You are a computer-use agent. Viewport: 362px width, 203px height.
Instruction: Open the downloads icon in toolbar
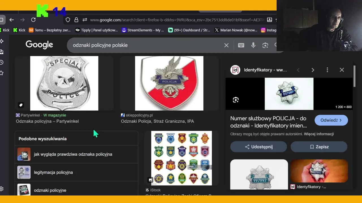[x=270, y=20]
